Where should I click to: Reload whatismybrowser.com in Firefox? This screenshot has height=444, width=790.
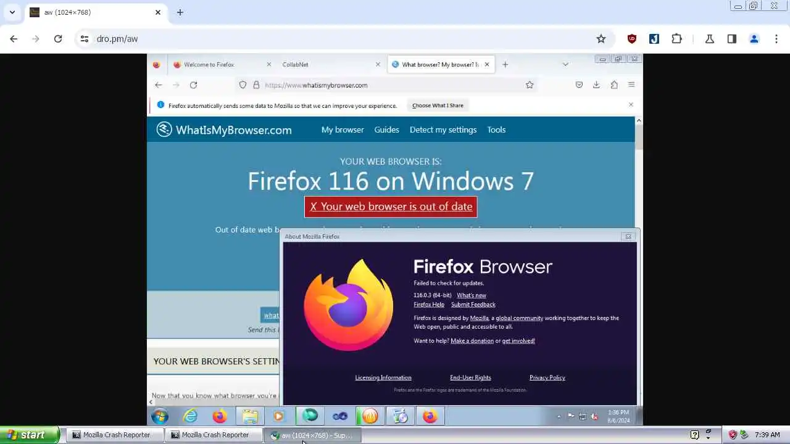pyautogui.click(x=193, y=85)
